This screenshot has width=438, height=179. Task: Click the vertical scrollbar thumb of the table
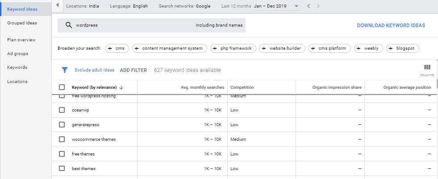pos(437,84)
